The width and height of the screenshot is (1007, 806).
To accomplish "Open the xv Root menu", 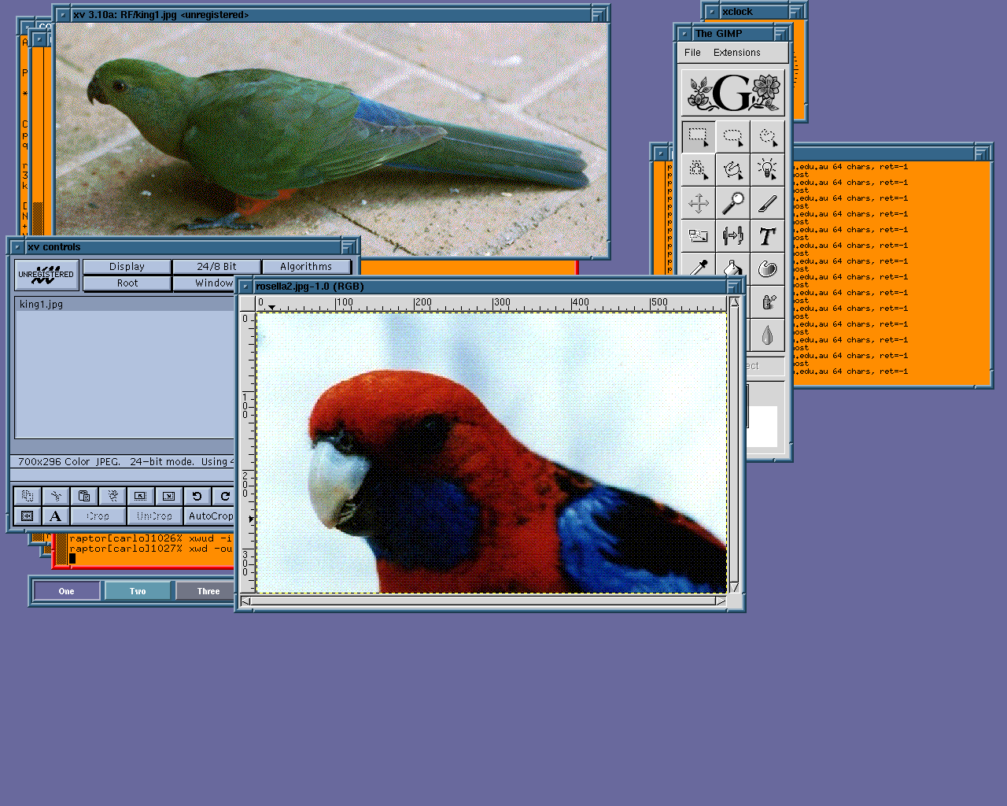I will pyautogui.click(x=127, y=283).
